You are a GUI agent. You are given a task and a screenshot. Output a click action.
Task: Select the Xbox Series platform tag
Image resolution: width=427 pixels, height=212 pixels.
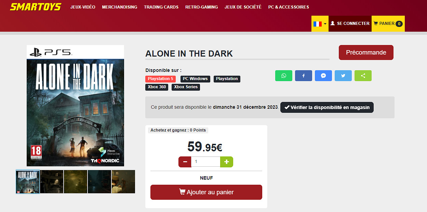[x=186, y=87]
